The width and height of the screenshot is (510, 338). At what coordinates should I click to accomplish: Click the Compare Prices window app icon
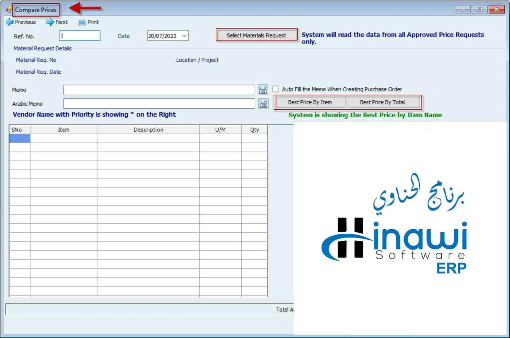[x=9, y=10]
